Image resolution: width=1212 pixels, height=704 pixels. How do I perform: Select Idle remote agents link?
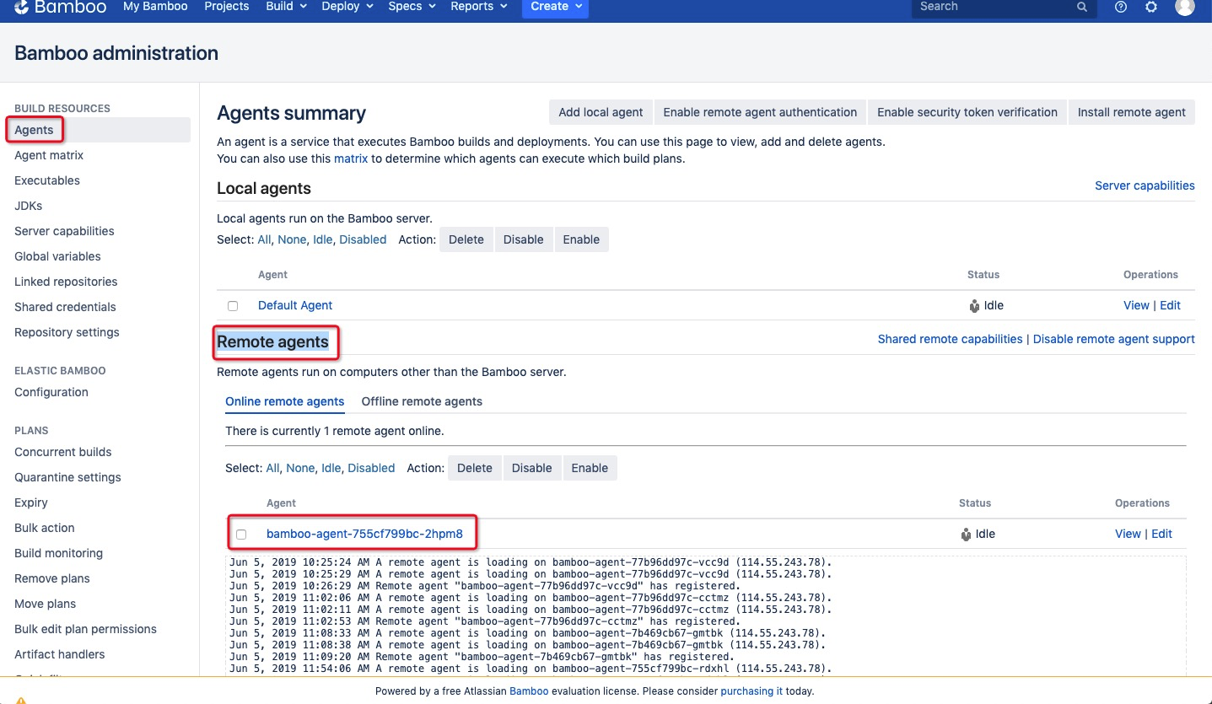[331, 468]
